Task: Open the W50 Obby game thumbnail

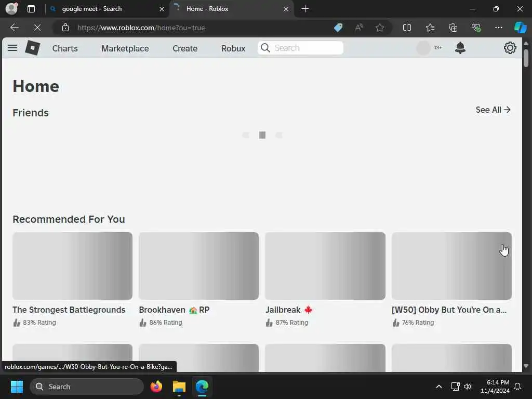Action: [x=451, y=265]
